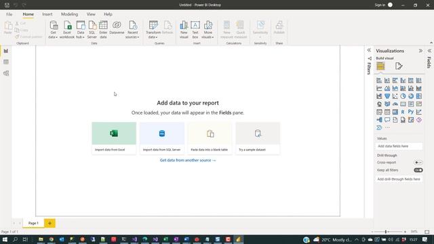Switch to the View ribbon tab

coord(91,14)
